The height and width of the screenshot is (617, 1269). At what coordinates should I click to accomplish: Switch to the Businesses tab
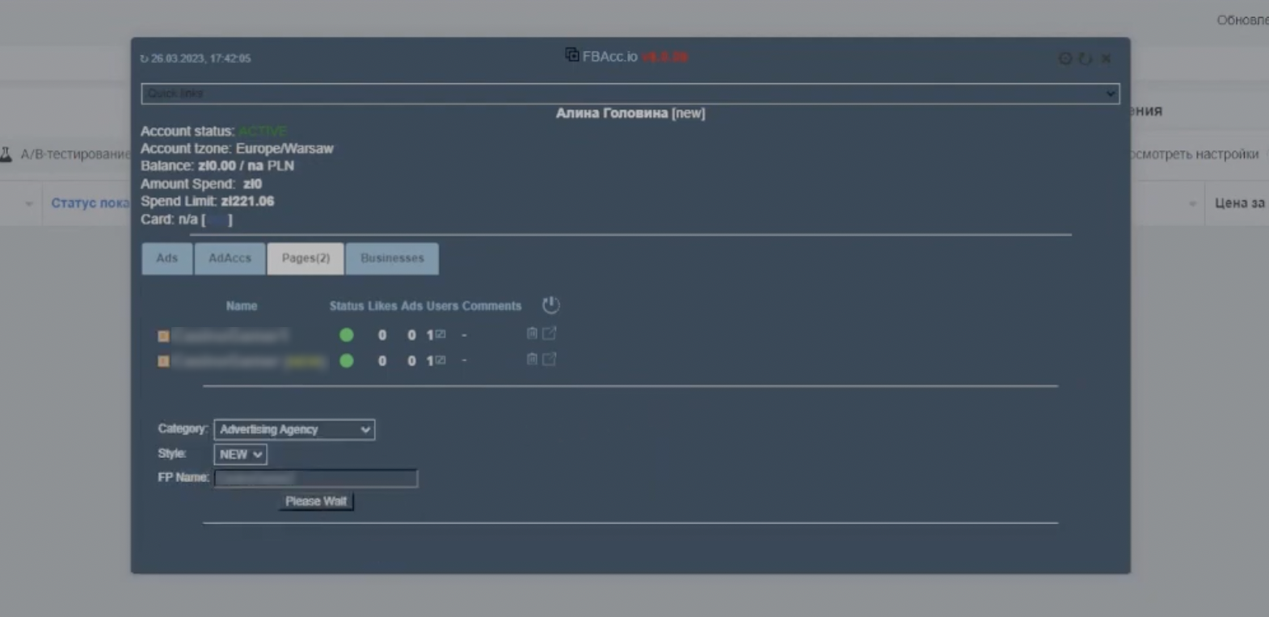(392, 258)
